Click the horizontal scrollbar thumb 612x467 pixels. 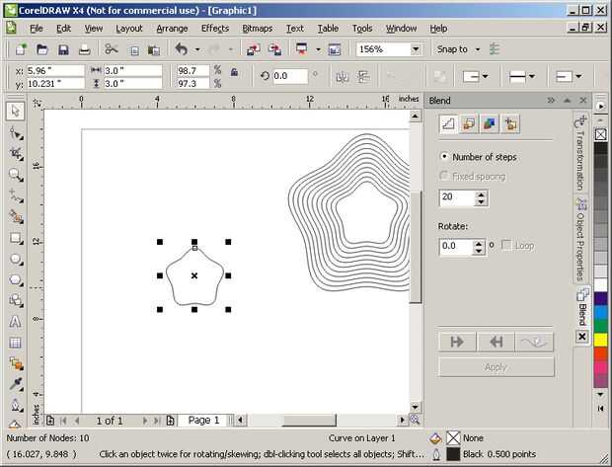tap(309, 421)
